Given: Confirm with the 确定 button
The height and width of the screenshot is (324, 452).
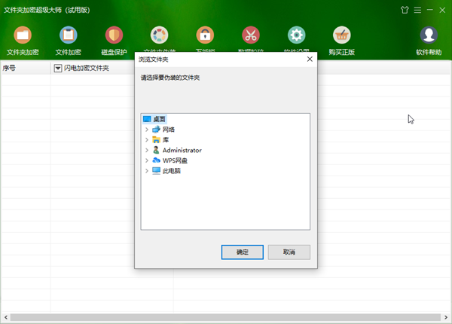Looking at the screenshot, I should pyautogui.click(x=242, y=252).
